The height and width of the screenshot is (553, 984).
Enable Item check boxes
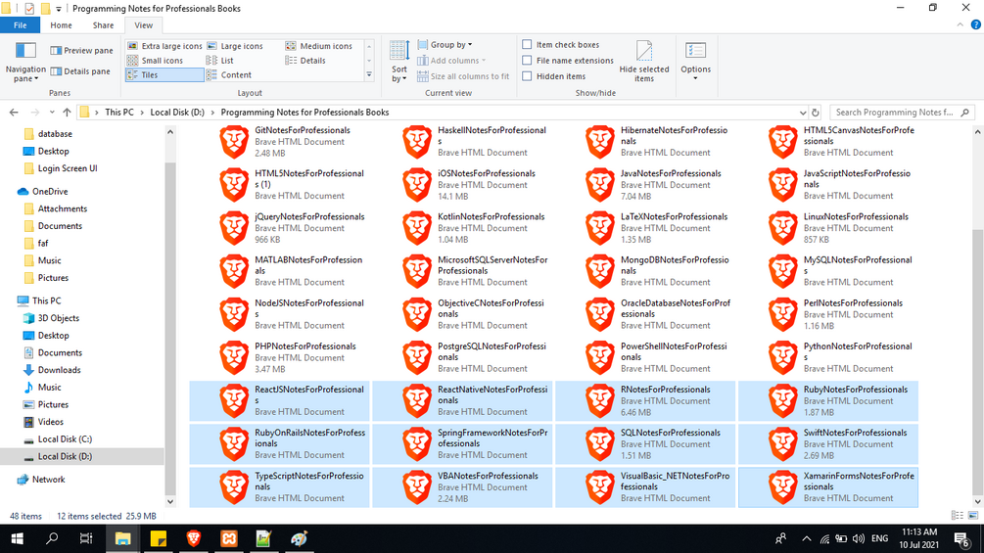(x=527, y=44)
